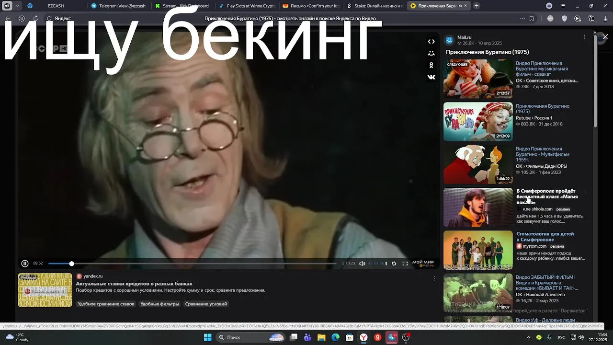The height and width of the screenshot is (345, 613).
Task: Open 'Стоматология для детей в Симферополе' ad
Action: coord(545,237)
